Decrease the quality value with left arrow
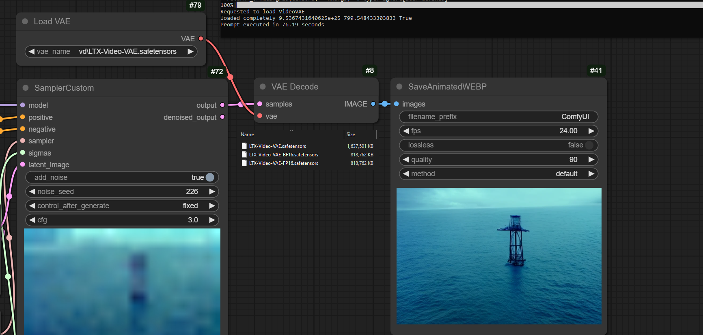The width and height of the screenshot is (703, 335). pos(406,160)
